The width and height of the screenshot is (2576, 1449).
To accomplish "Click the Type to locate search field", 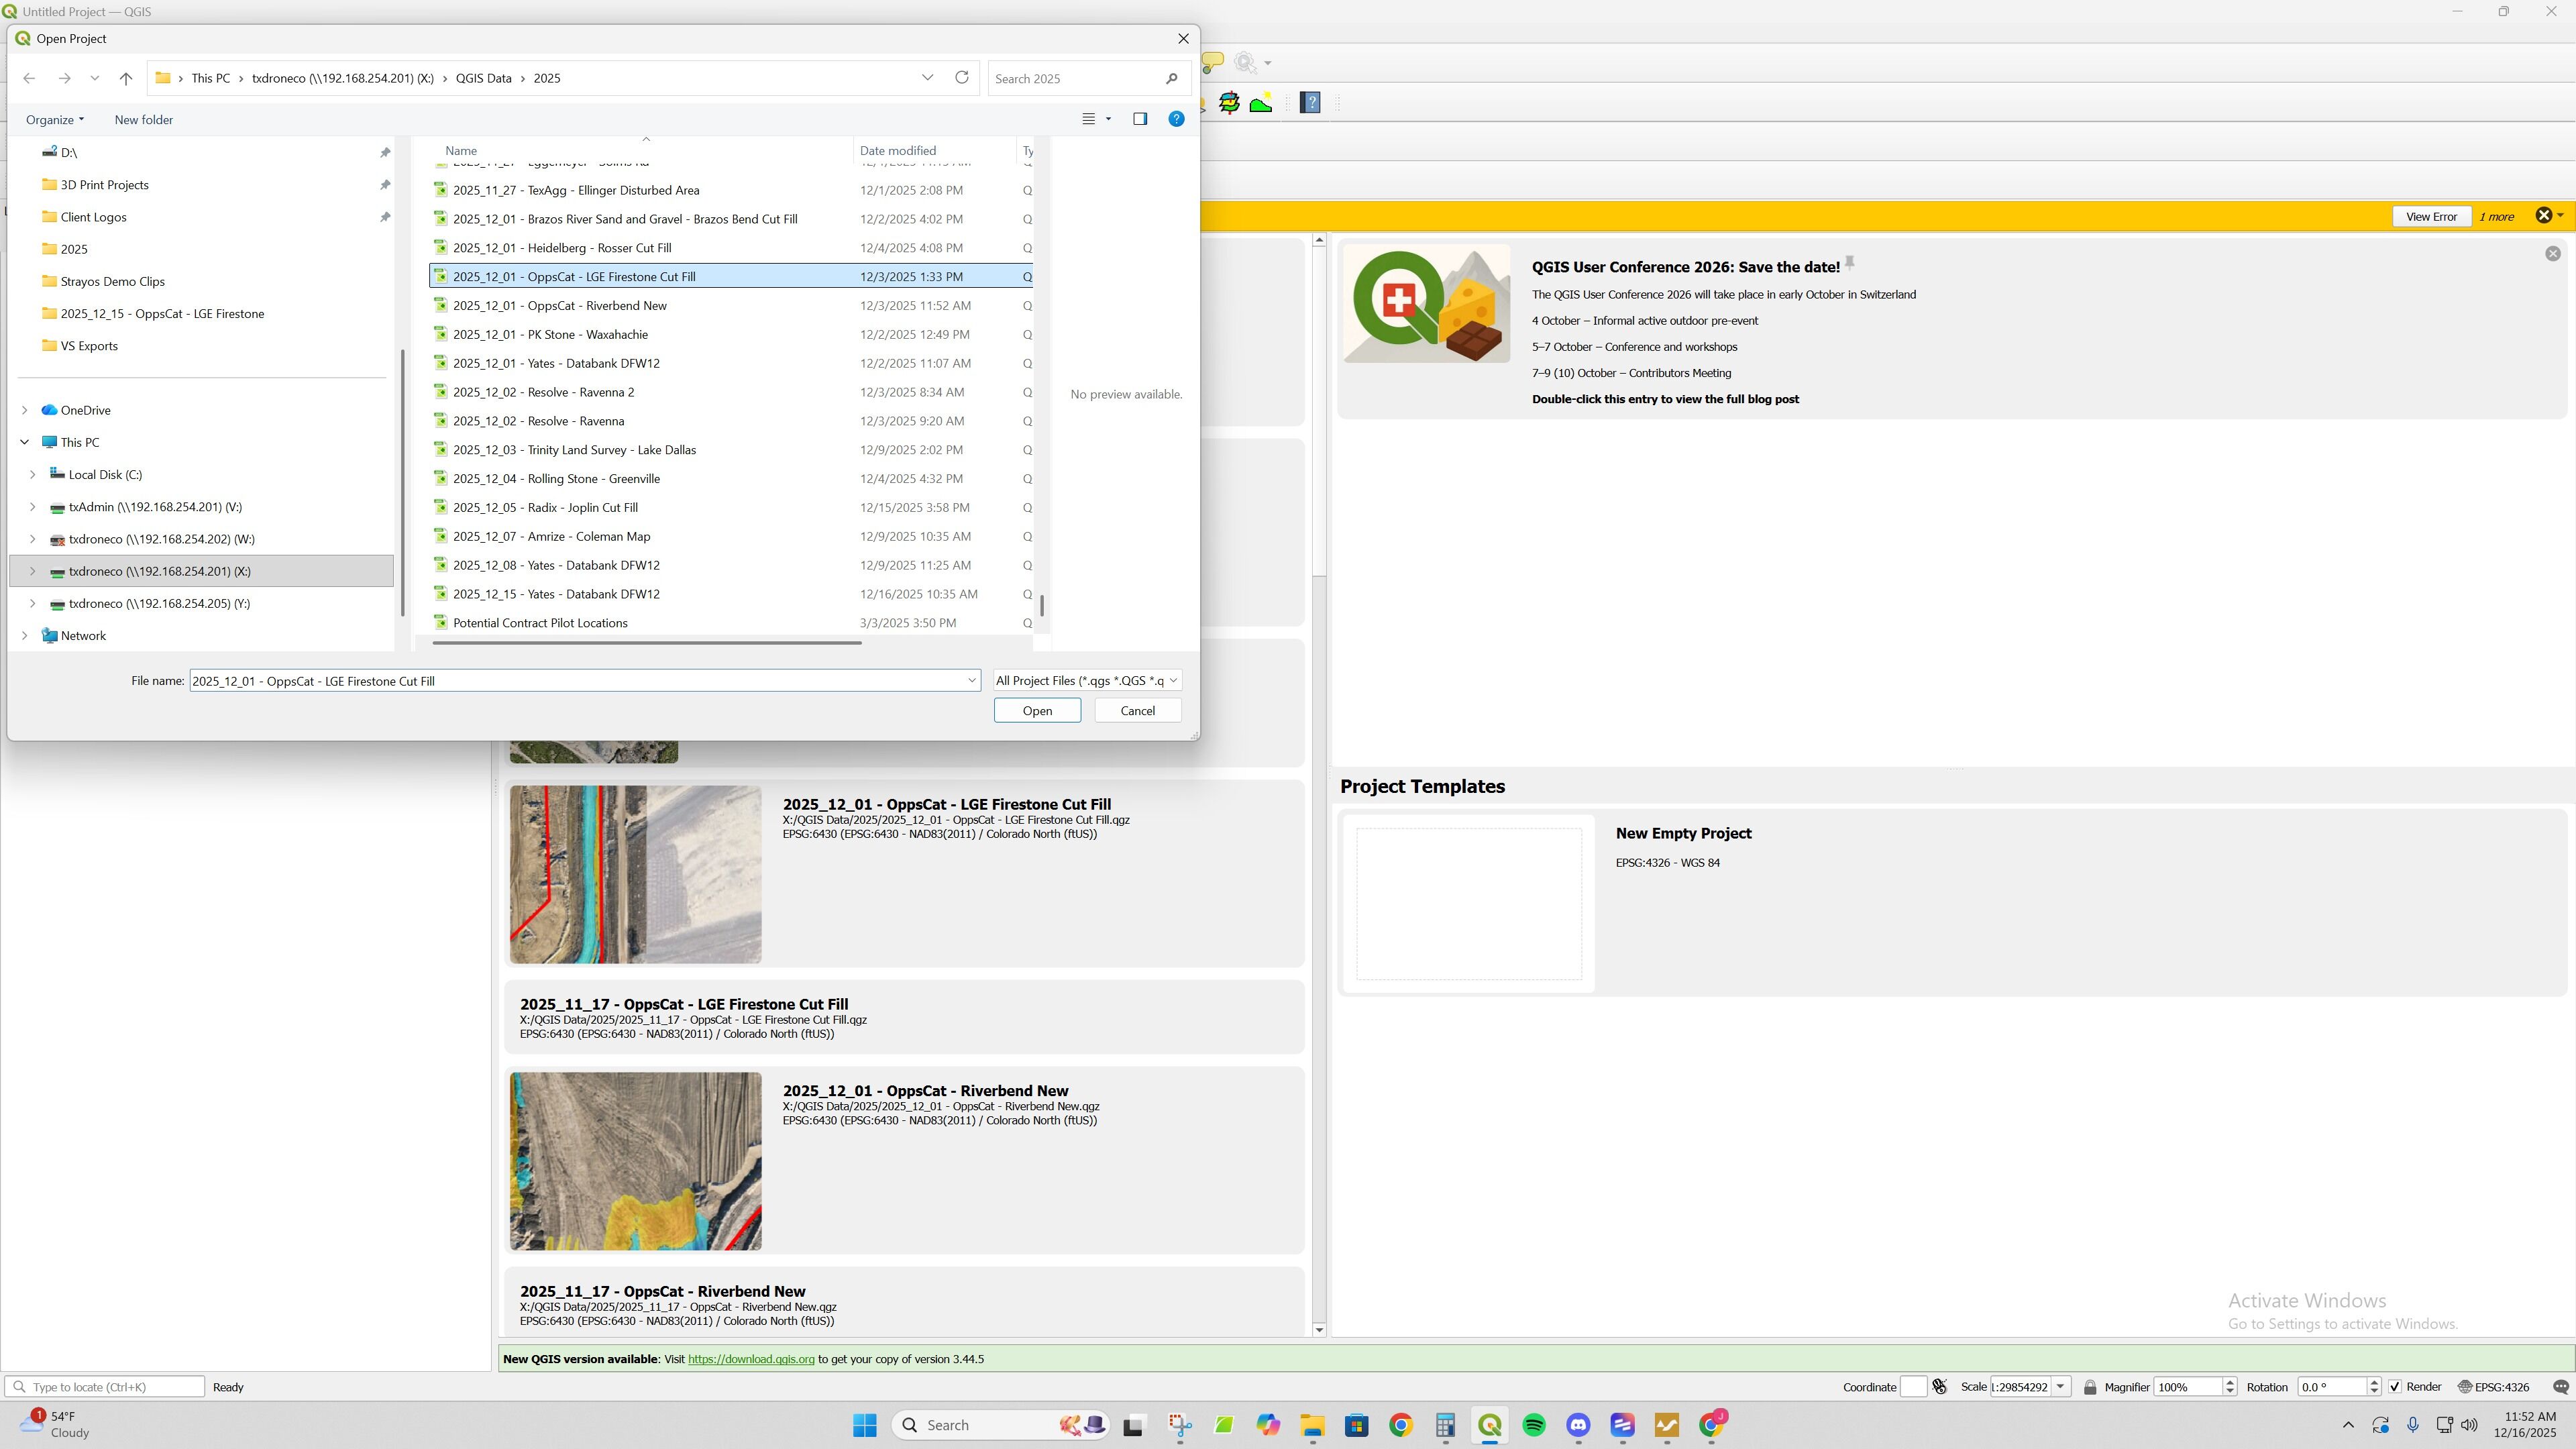I will click(105, 1387).
